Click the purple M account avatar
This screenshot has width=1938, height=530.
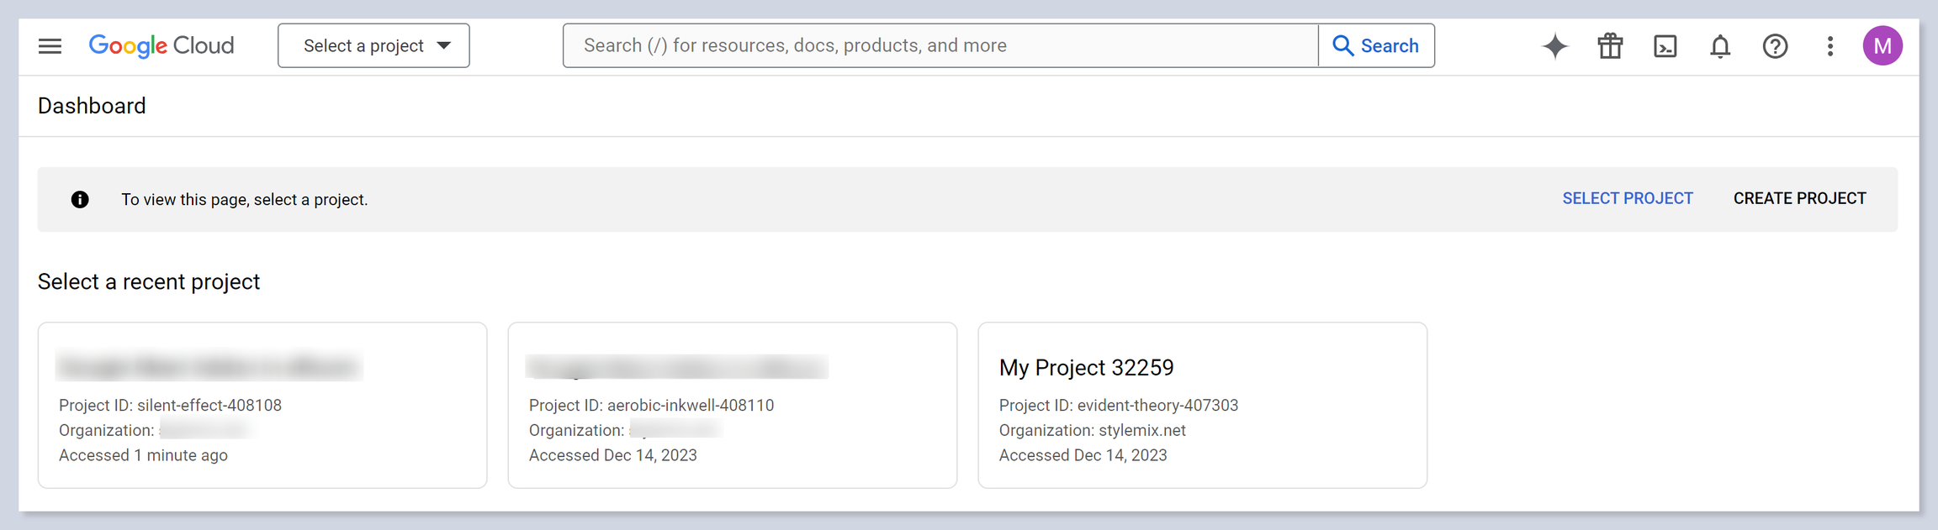click(x=1882, y=46)
